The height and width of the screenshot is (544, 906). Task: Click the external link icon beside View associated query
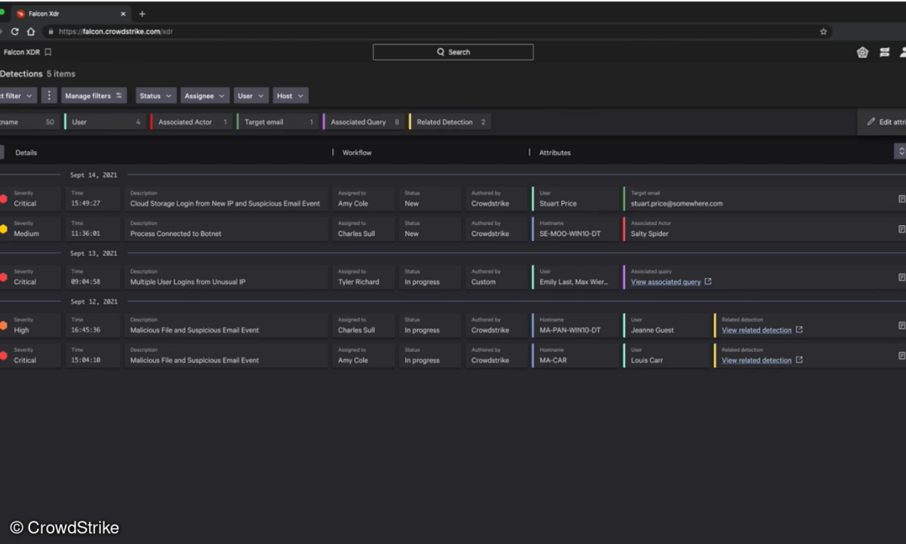tap(707, 282)
